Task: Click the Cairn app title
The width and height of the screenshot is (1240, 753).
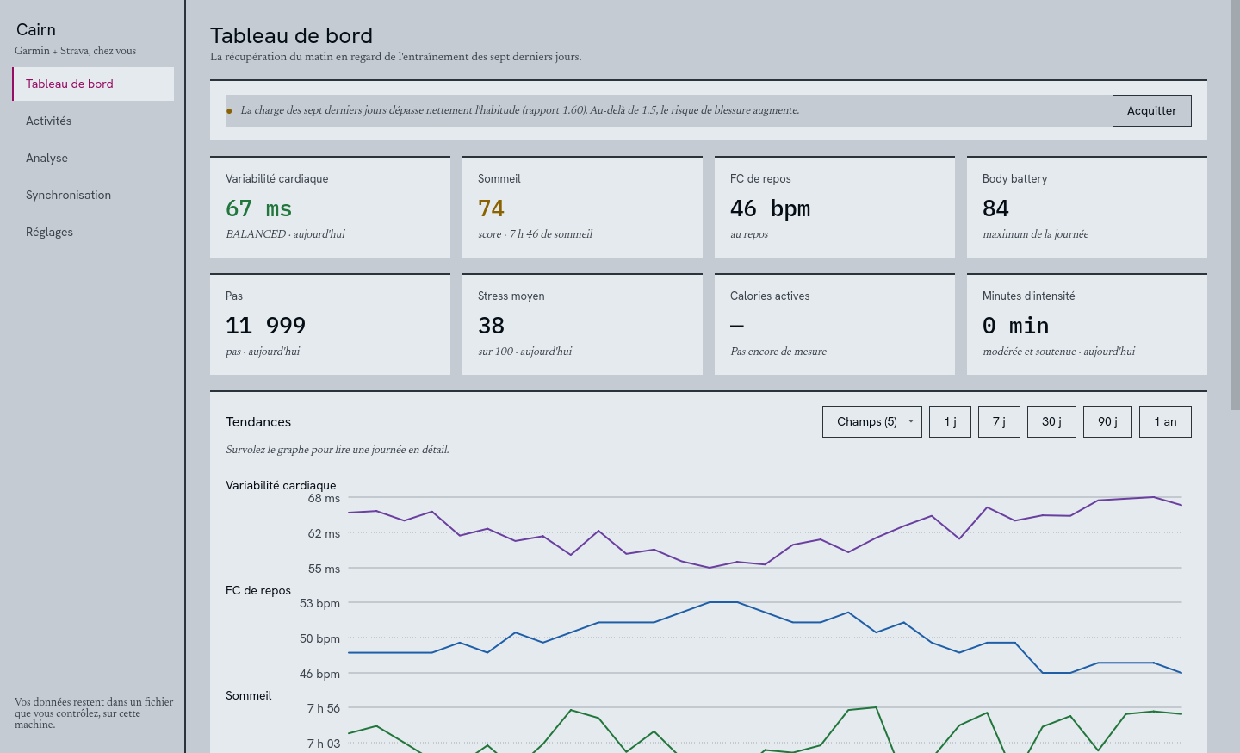Action: [x=36, y=30]
